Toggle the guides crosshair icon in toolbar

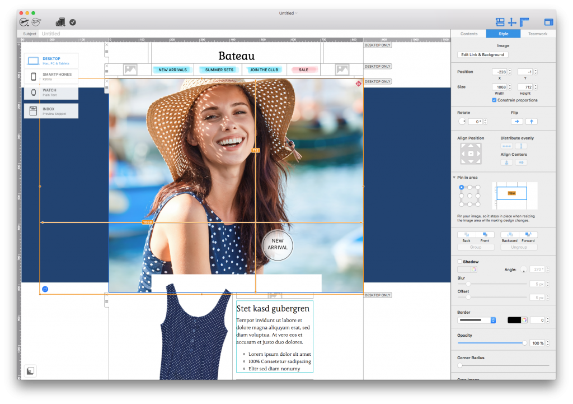tap(512, 22)
